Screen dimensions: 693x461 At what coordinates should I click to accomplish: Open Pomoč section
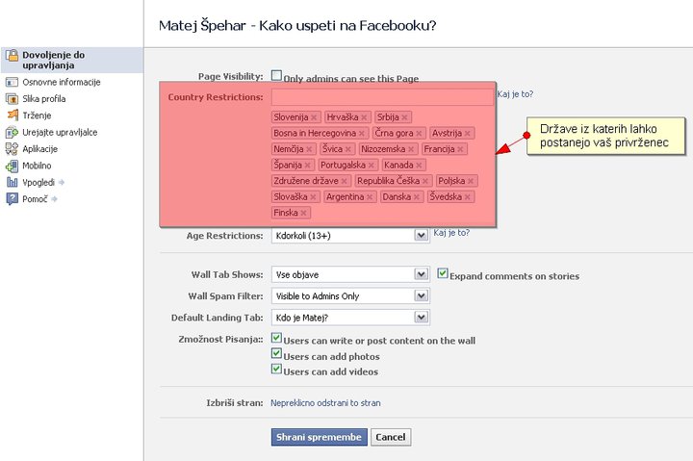(35, 199)
